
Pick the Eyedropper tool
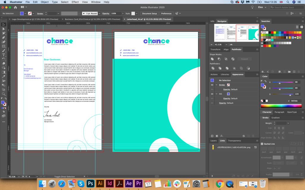point(4,77)
